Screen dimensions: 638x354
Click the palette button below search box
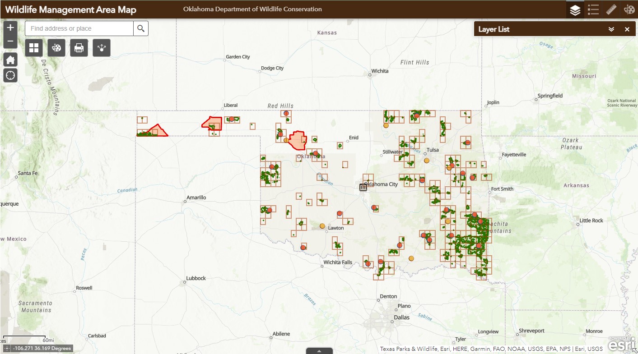pos(56,48)
